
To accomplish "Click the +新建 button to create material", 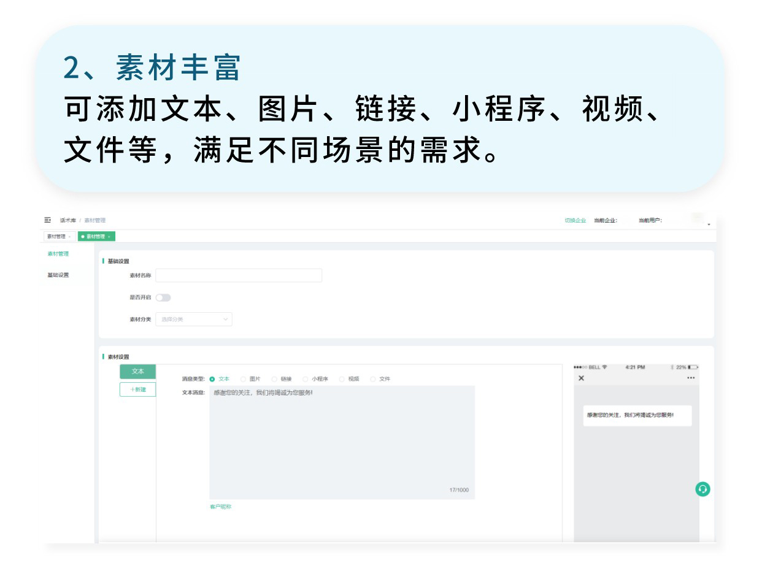I will 137,389.
